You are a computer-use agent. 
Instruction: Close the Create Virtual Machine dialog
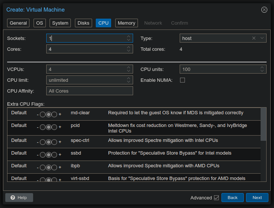point(264,10)
